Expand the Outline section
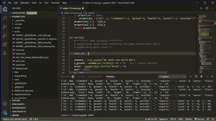216x121 pixels. [16, 100]
